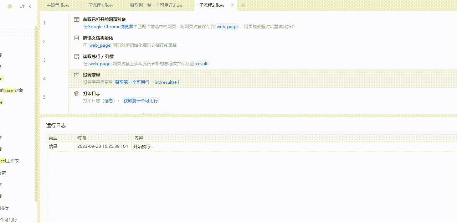Click the result variable in step 3
Viewport: 457px width, 223px height.
click(202, 64)
